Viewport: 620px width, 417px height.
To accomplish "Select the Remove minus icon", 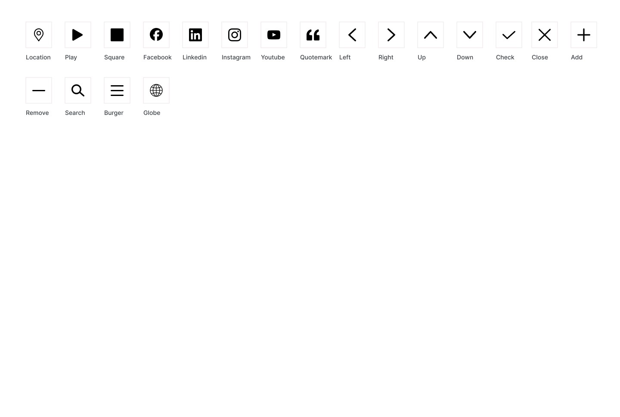I will (x=39, y=90).
